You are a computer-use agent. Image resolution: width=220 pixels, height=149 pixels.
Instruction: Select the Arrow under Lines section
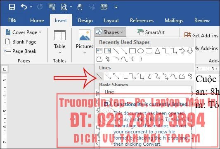point(108,76)
